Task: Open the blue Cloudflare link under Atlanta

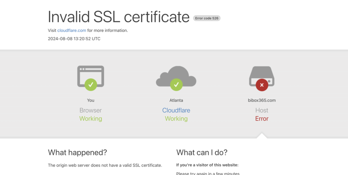Action: 176,110
